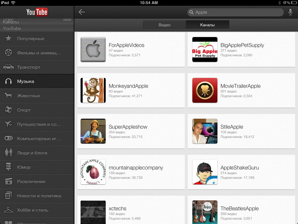The height and width of the screenshot is (224, 298).
Task: Open Новости и политика category
Action: (39, 196)
